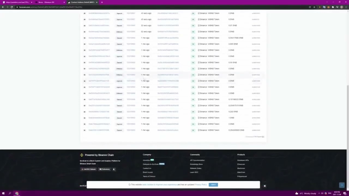Click the eye icon on the 0.01 BNB row
The image size is (349, 196).
85,26
